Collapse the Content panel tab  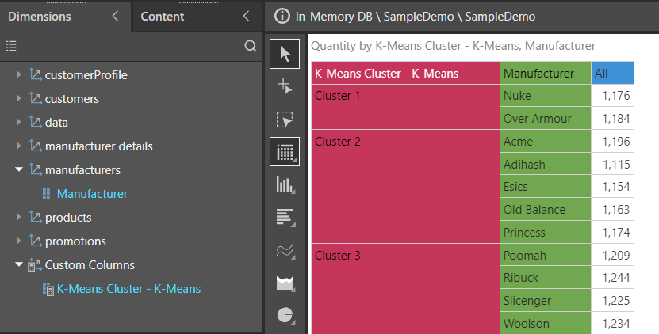[x=247, y=17]
